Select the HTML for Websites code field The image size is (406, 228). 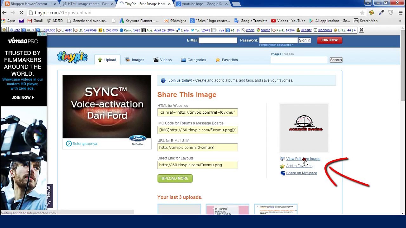198,112
